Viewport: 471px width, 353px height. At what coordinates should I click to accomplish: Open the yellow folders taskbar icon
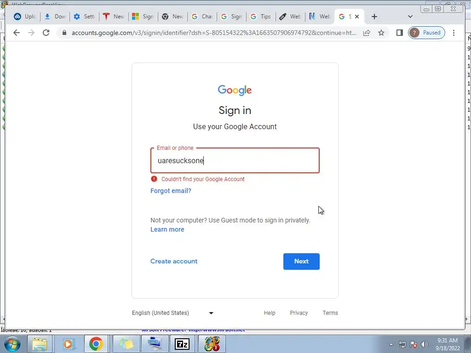[x=126, y=344]
